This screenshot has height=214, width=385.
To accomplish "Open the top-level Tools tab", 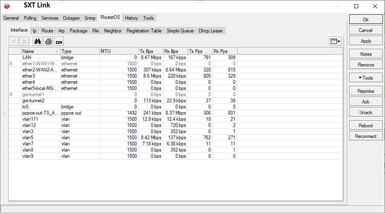I will click(x=148, y=18).
